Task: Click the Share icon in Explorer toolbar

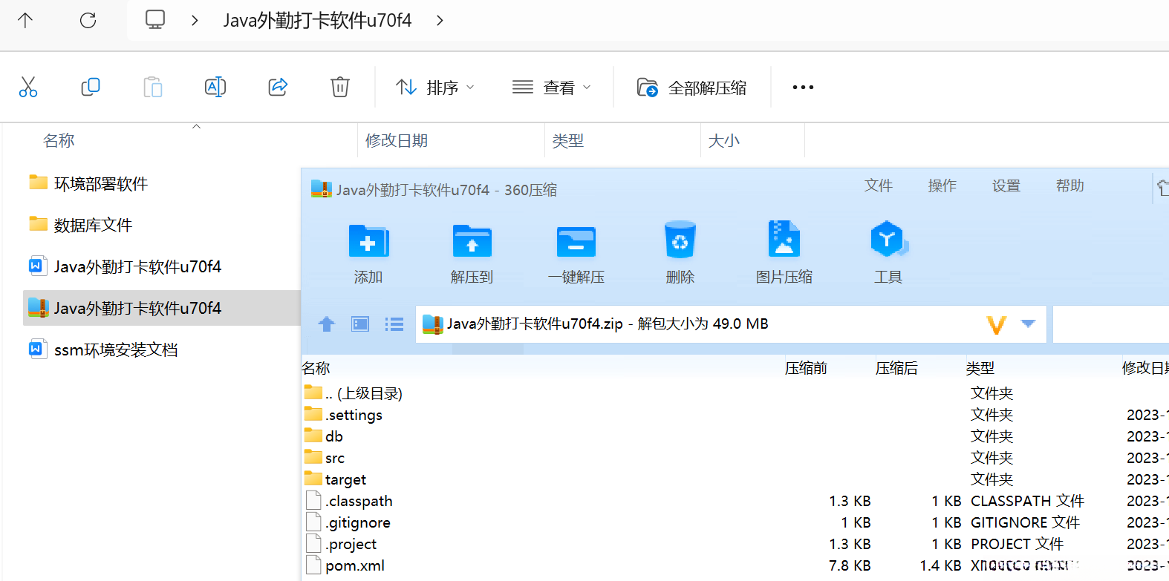Action: [x=278, y=87]
